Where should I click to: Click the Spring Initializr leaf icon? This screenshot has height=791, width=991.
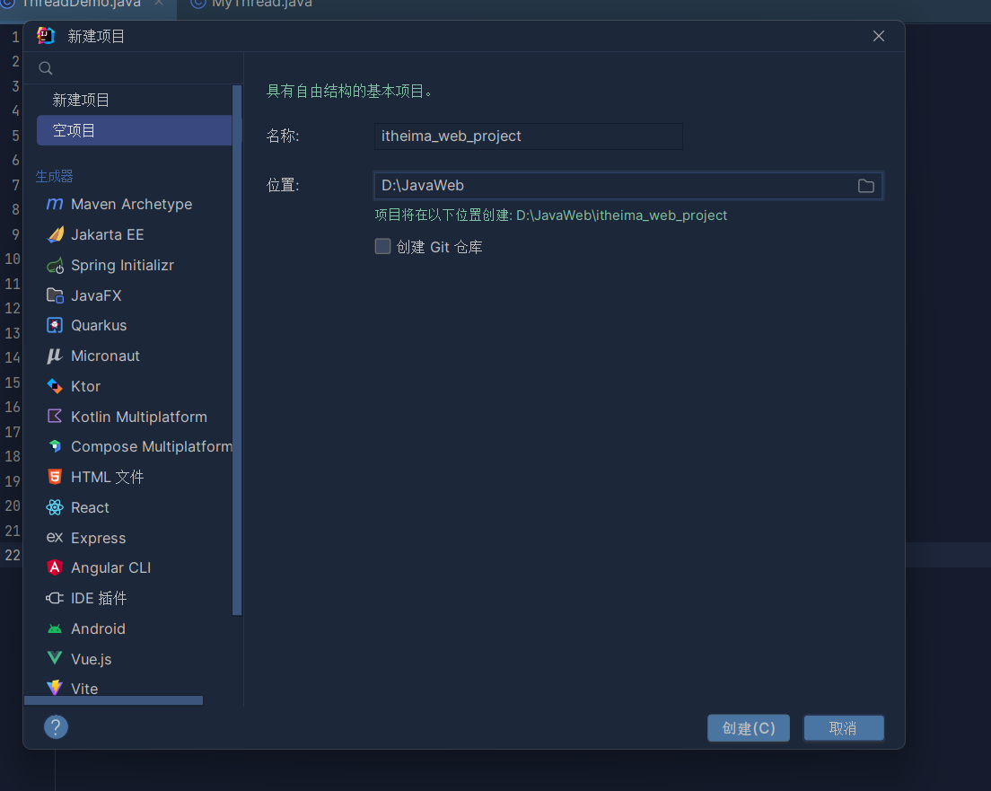[55, 265]
